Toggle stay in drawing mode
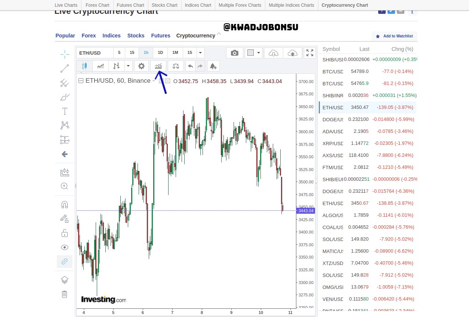 65,219
